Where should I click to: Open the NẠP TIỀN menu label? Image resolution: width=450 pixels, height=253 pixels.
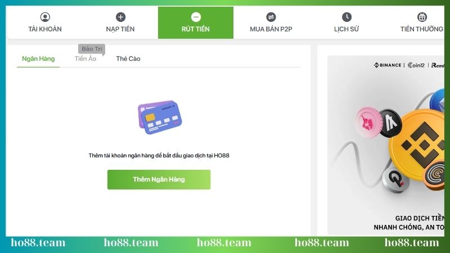(x=120, y=29)
